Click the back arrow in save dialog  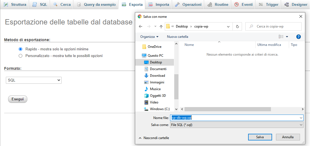click(141, 26)
